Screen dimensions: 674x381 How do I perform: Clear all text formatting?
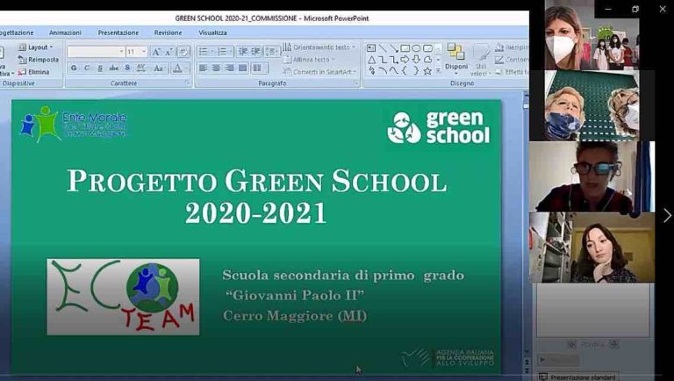click(183, 52)
